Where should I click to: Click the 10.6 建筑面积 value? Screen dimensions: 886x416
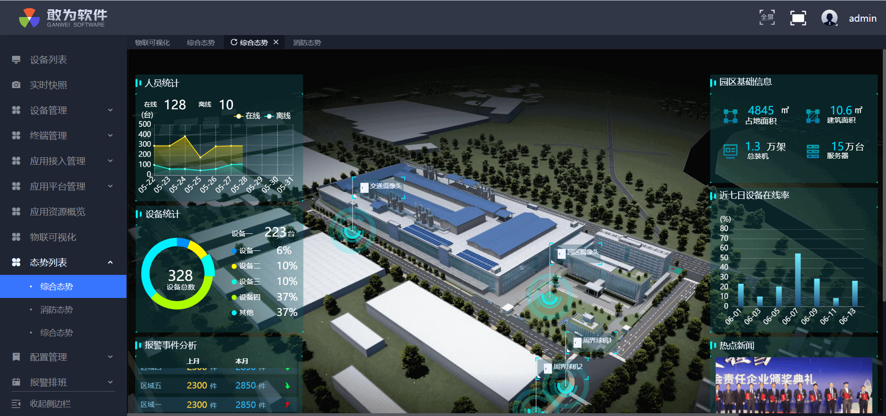point(841,110)
